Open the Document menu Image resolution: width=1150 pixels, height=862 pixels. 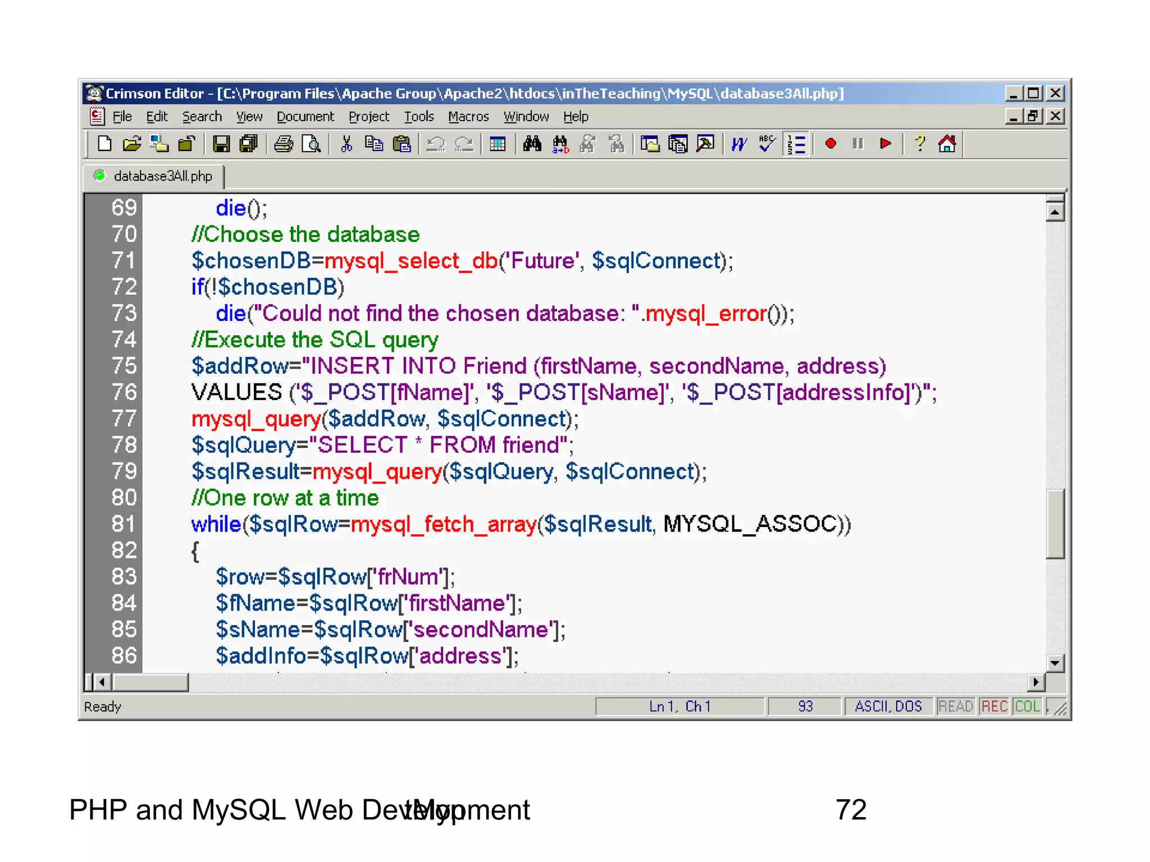305,117
